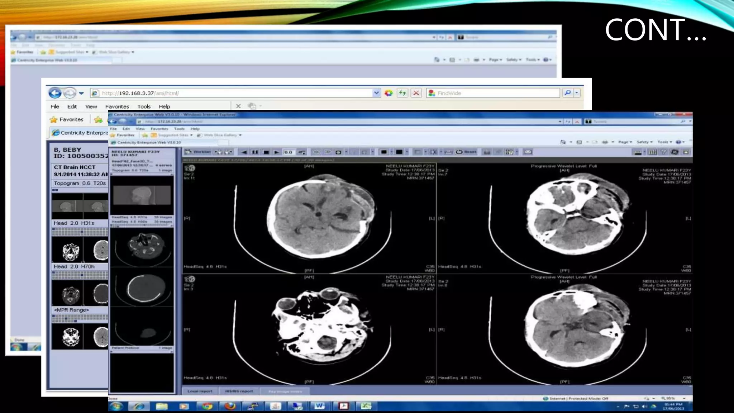Pause the cine playback
Viewport: 734px width, 413px height.
[x=255, y=152]
